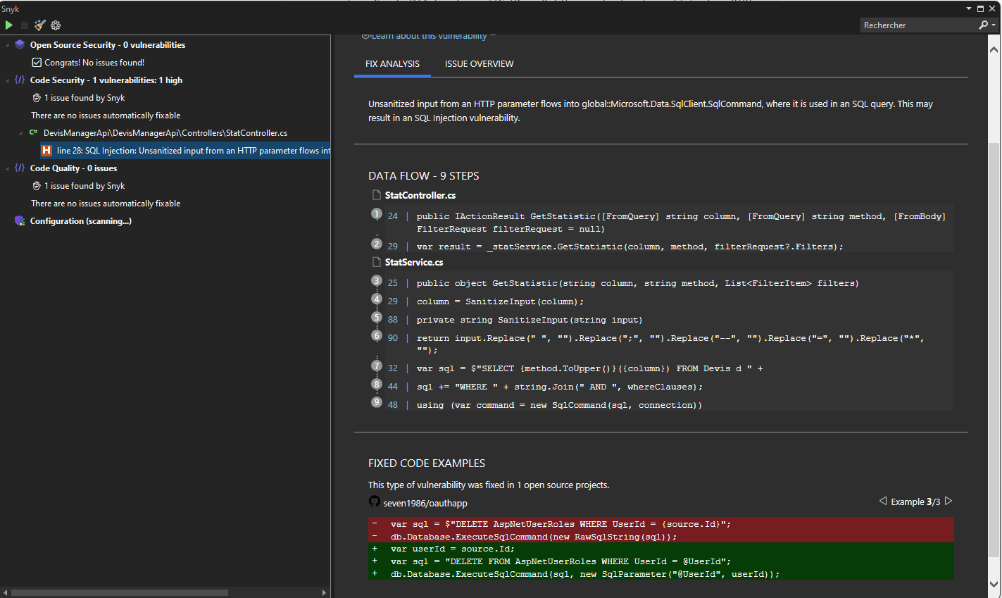Show the previous fixed code example arrow
The image size is (1002, 598).
tap(883, 501)
